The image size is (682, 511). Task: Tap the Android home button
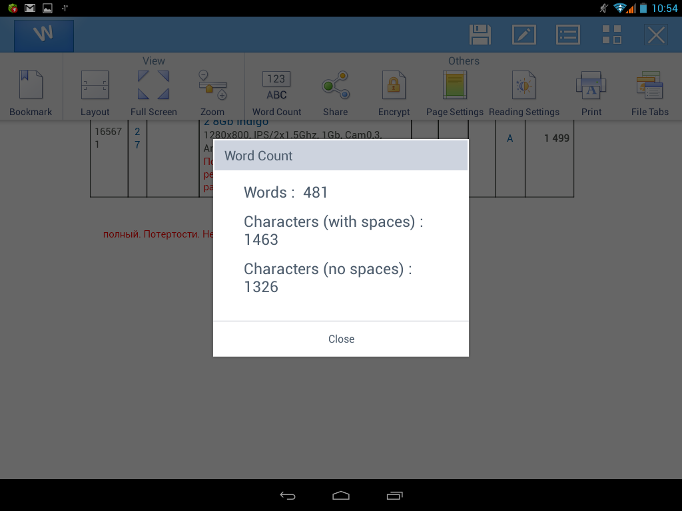coord(341,496)
